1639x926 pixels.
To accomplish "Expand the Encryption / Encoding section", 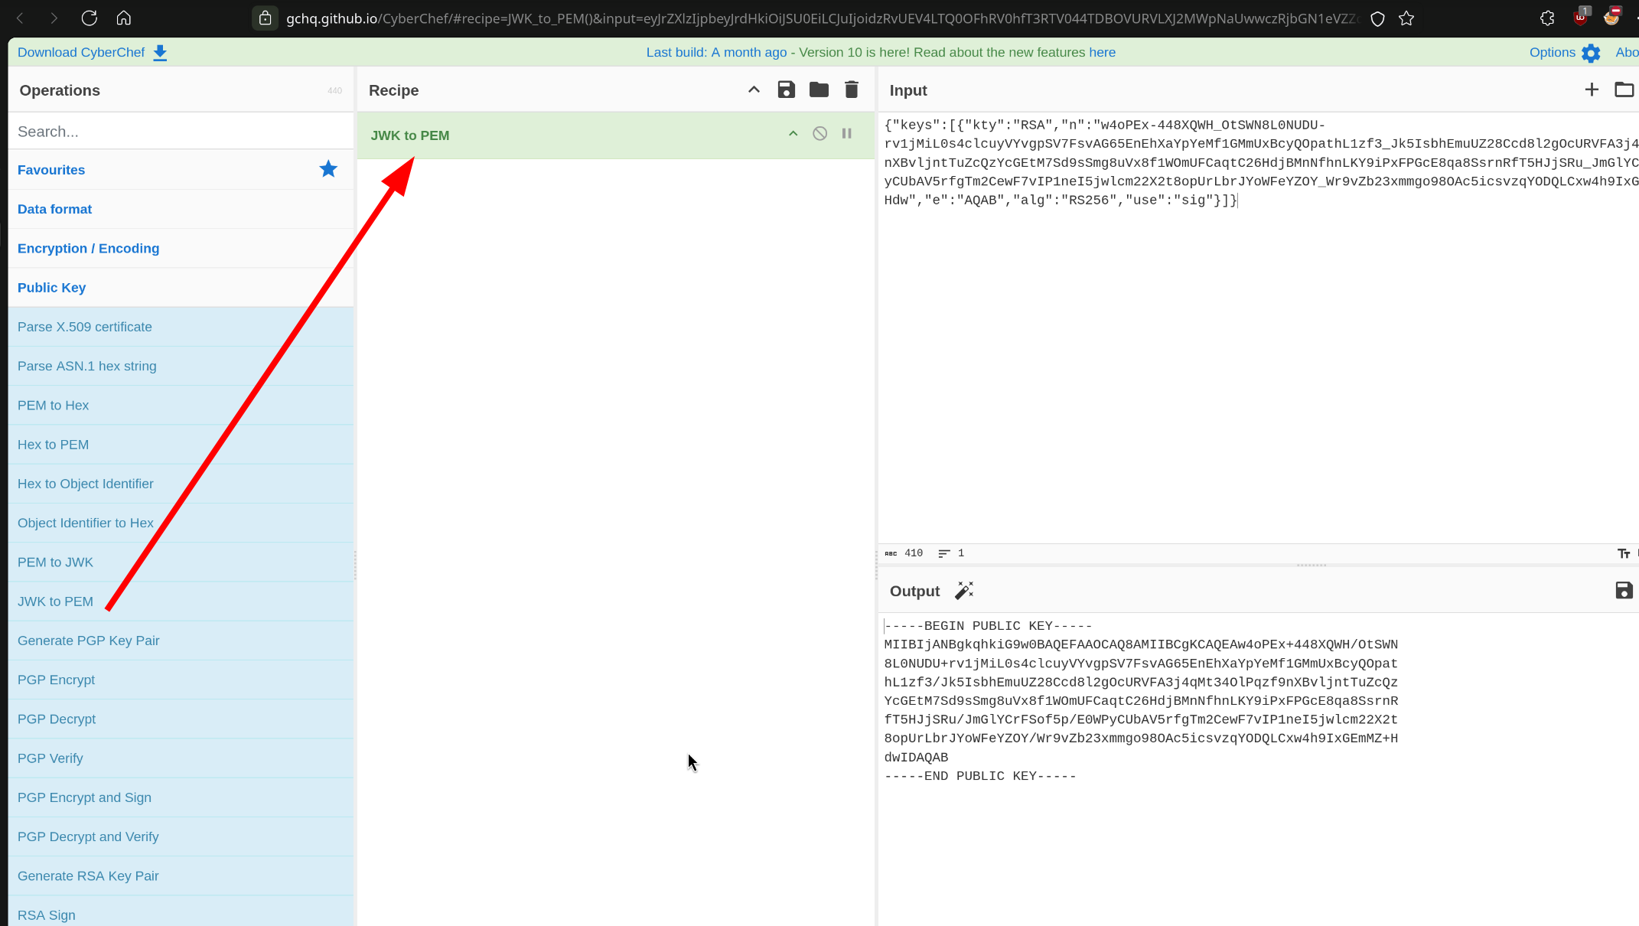I will (x=88, y=248).
